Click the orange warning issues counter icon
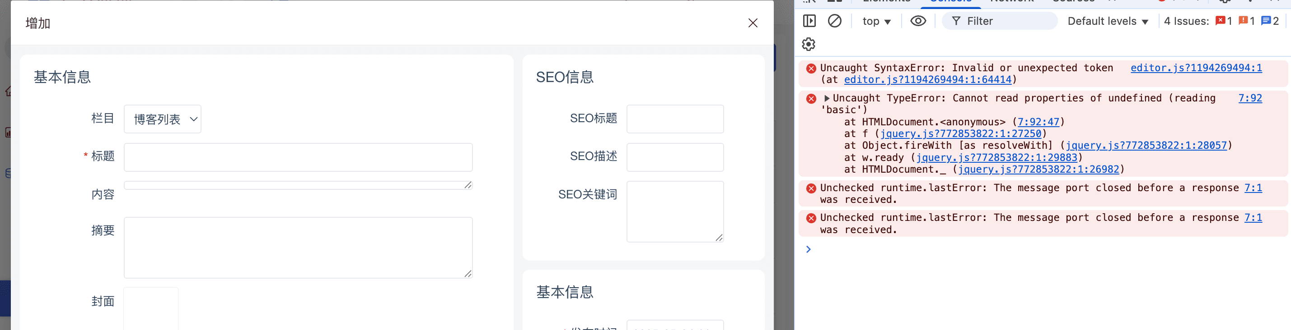The width and height of the screenshot is (1291, 330). 1243,21
